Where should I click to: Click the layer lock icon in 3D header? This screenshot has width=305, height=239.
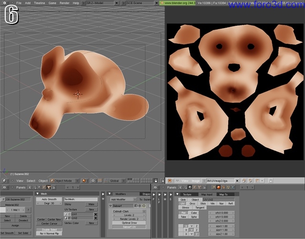tap(156, 181)
